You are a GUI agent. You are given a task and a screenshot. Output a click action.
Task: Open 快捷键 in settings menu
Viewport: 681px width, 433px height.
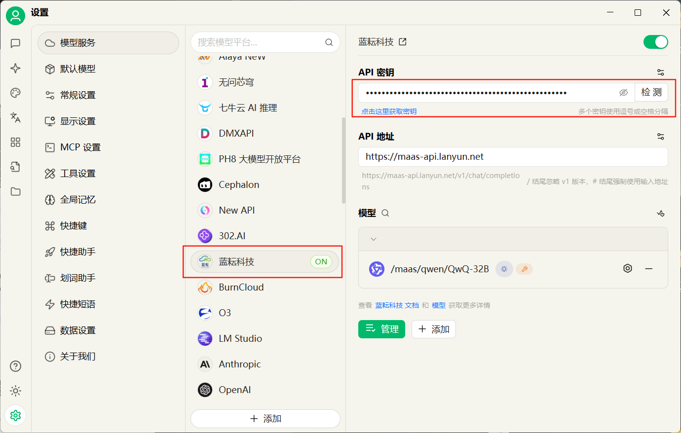pyautogui.click(x=108, y=226)
